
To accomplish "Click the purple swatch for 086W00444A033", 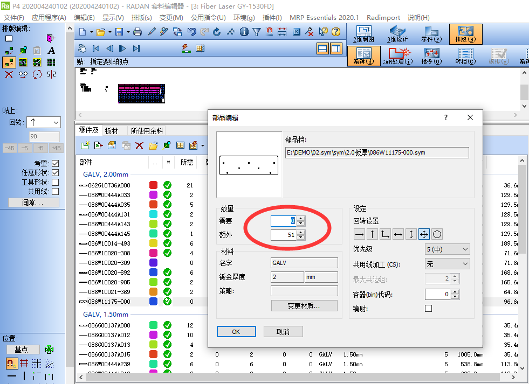I will [x=154, y=195].
